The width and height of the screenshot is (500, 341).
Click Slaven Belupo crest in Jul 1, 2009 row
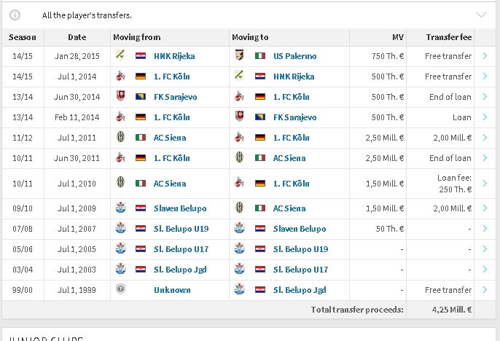pyautogui.click(x=120, y=208)
